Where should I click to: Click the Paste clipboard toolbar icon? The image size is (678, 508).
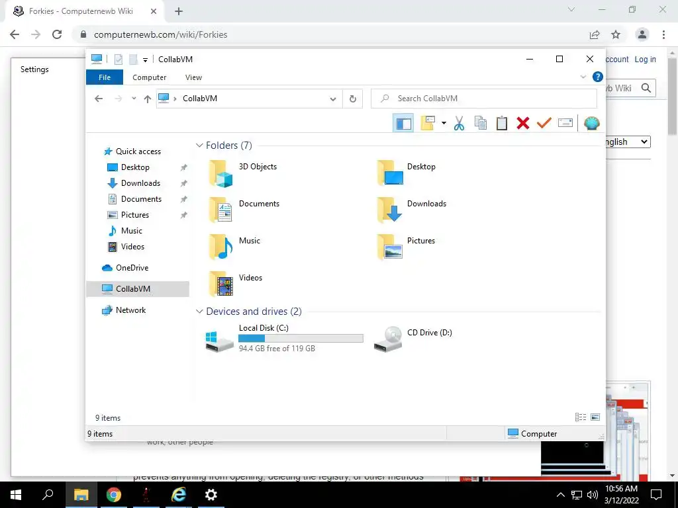[502, 123]
